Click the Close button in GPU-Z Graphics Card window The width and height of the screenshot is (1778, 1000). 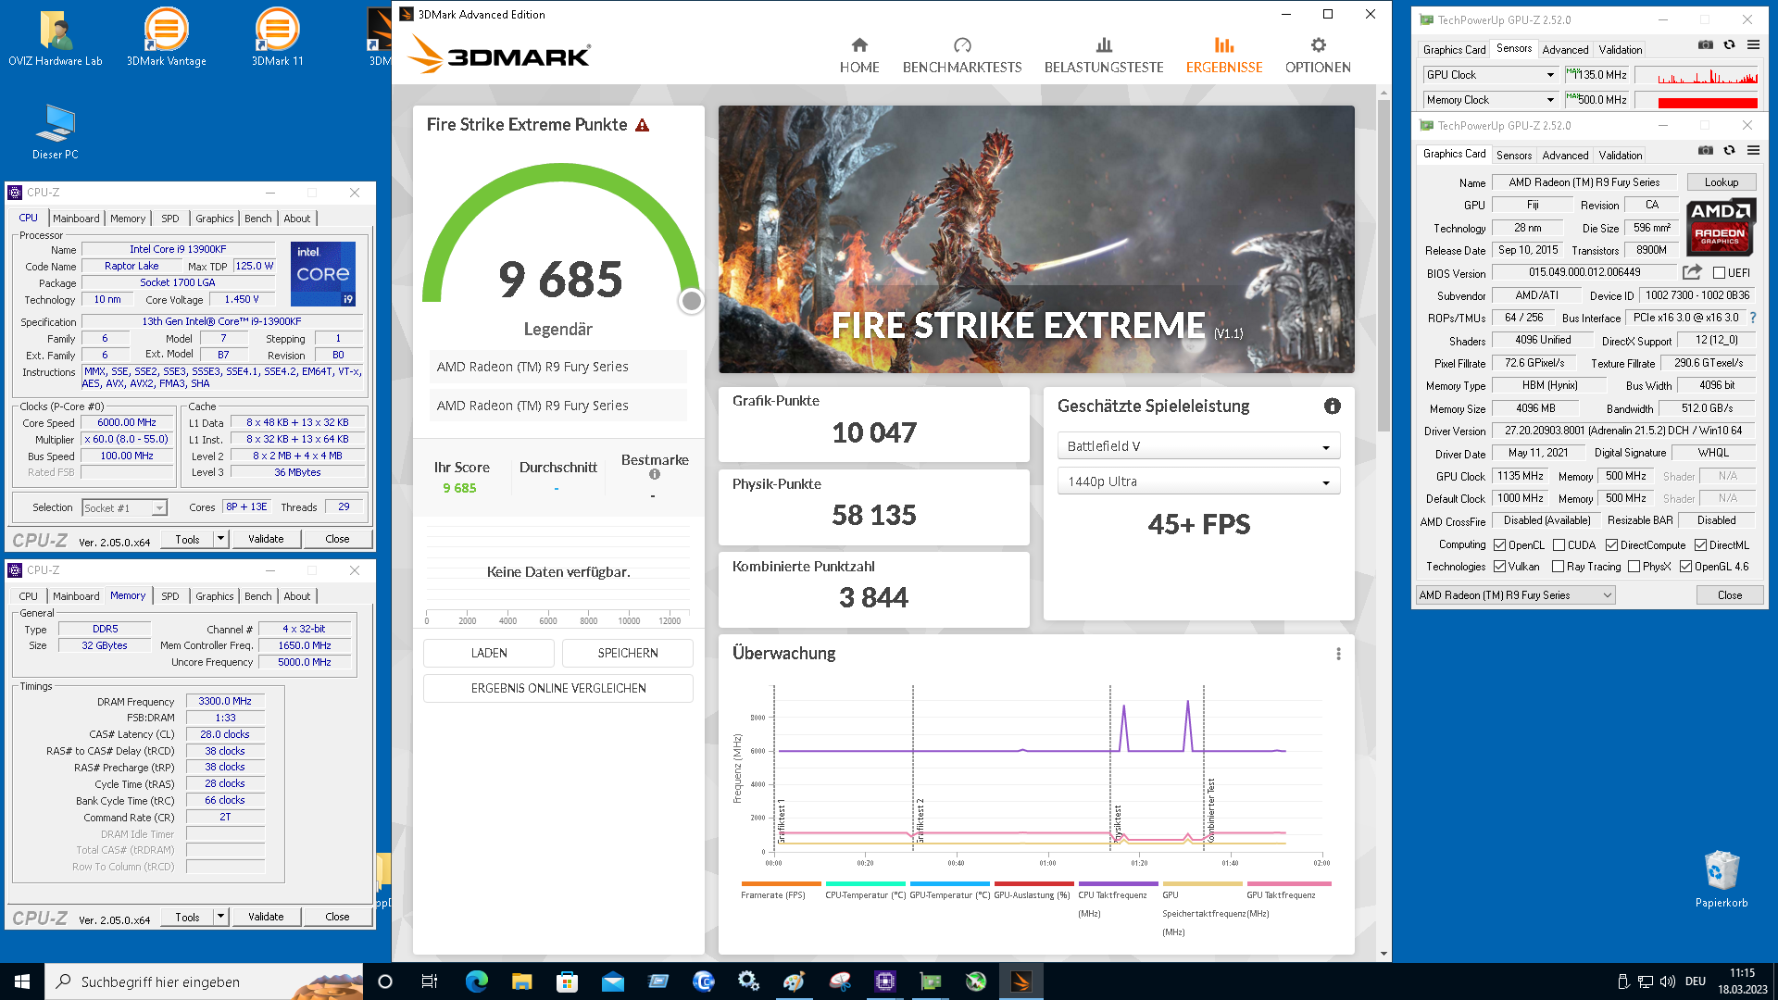[x=1730, y=595]
